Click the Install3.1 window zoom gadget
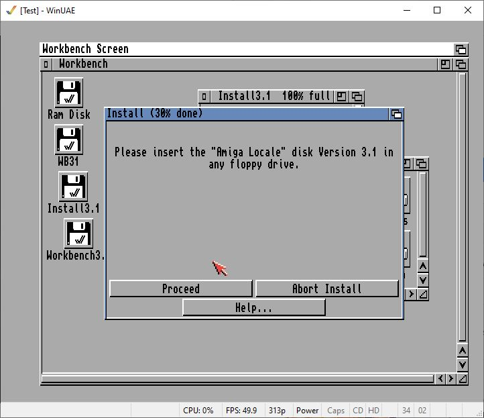The height and width of the screenshot is (418, 484). pyautogui.click(x=341, y=97)
